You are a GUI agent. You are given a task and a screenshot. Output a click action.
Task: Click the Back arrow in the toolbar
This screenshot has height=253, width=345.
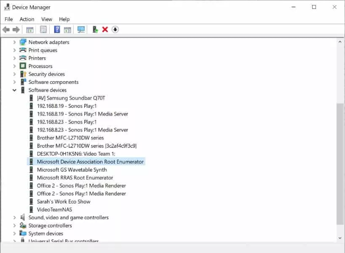pos(6,29)
